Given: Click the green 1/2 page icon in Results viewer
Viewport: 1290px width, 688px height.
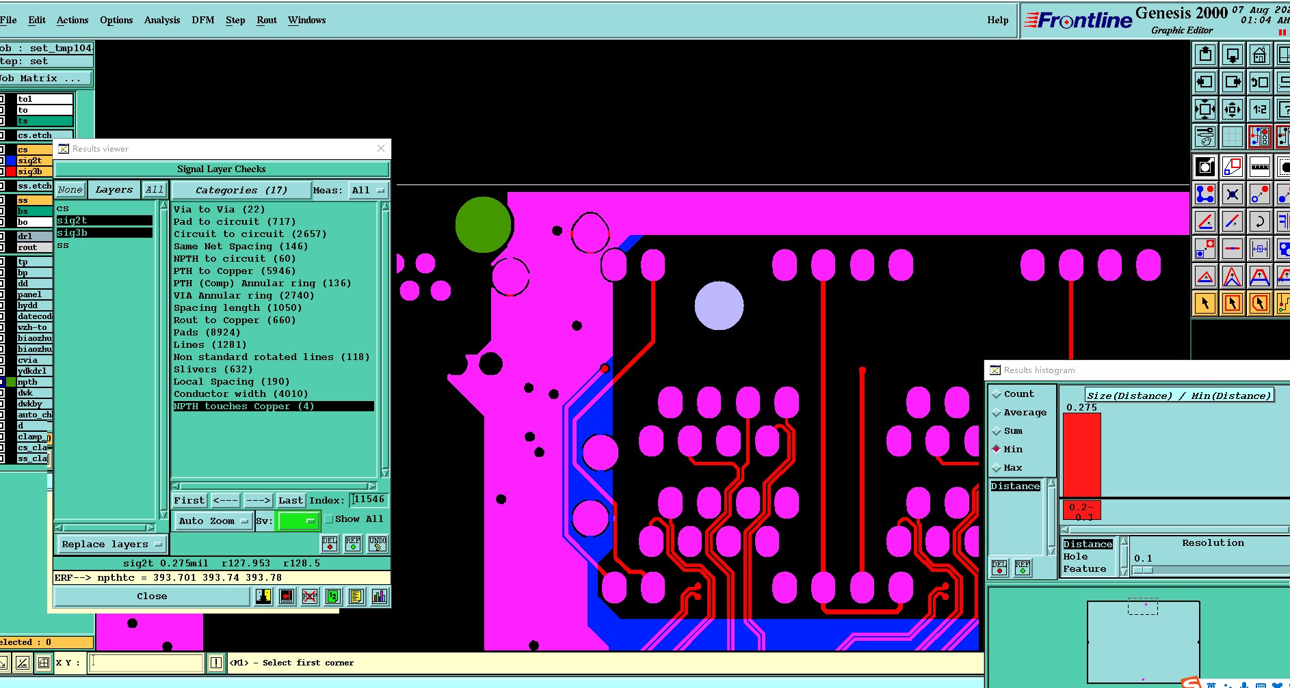Looking at the screenshot, I should tap(332, 596).
